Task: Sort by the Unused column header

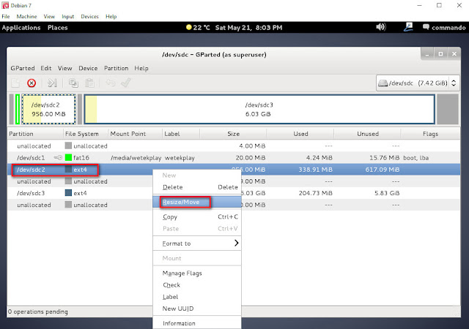Action: [367, 134]
